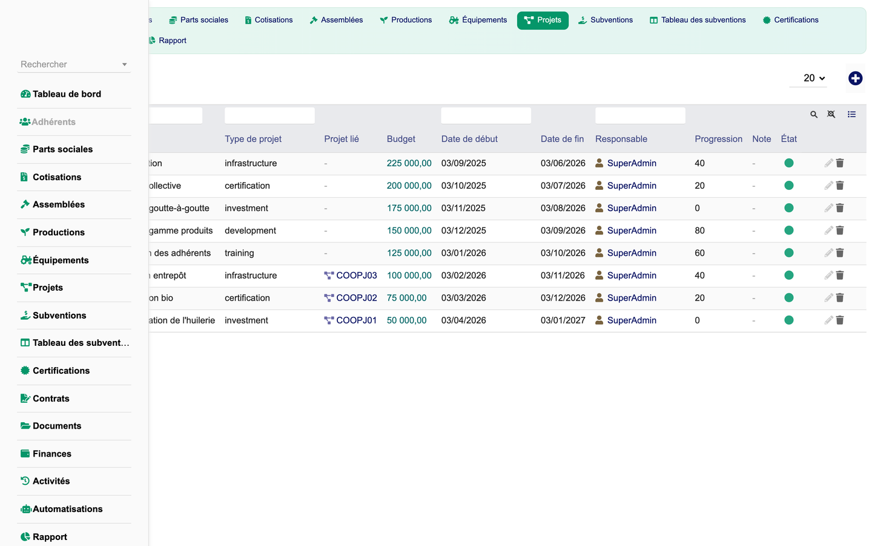Click green status dot for 50 000,00 row

tap(788, 320)
